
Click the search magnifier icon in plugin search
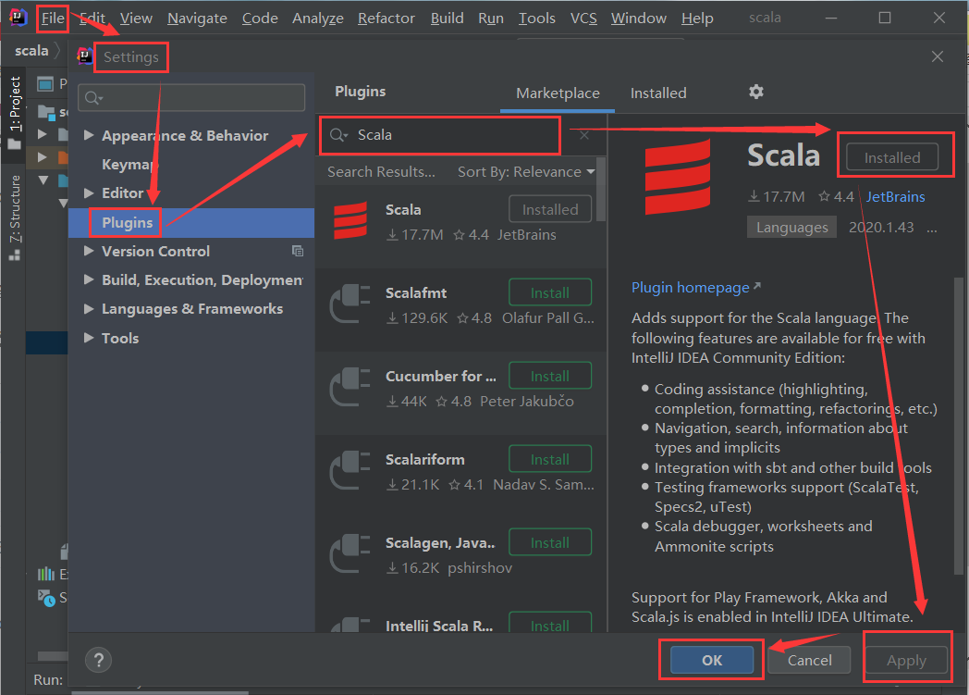338,135
